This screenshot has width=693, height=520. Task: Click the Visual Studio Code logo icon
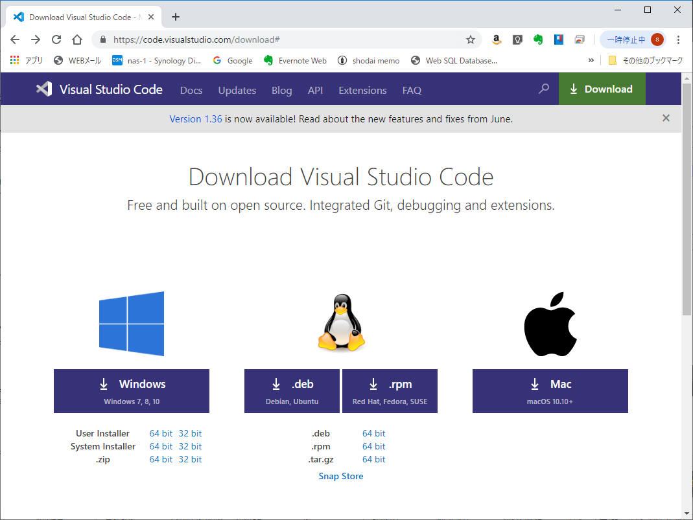44,89
